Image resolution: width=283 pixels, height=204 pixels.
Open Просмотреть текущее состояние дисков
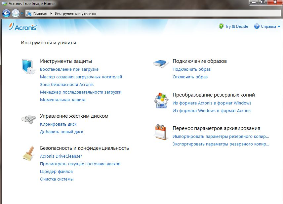(x=80, y=164)
